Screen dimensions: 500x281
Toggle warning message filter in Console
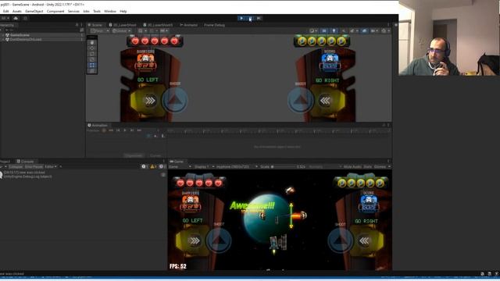(x=153, y=166)
